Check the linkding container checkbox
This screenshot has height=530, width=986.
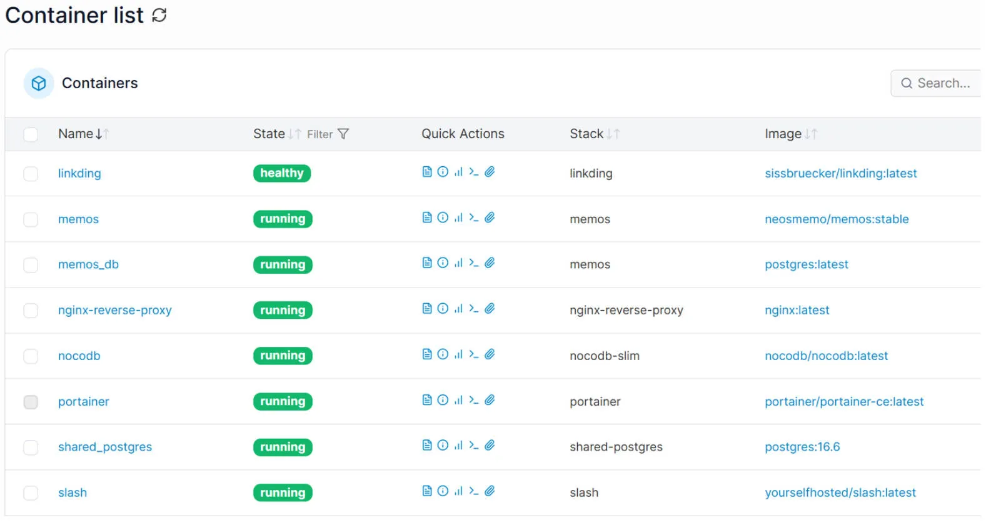pyautogui.click(x=31, y=174)
